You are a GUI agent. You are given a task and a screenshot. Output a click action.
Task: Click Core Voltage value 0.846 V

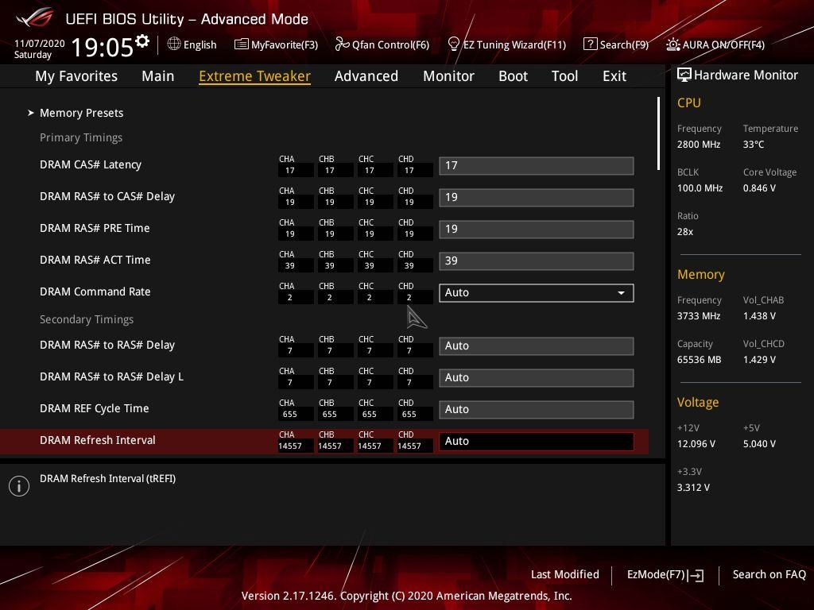pyautogui.click(x=759, y=187)
